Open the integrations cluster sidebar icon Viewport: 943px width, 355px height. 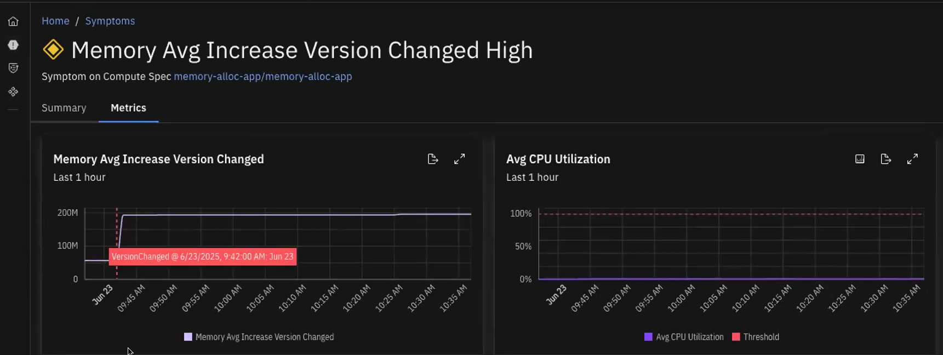[13, 91]
